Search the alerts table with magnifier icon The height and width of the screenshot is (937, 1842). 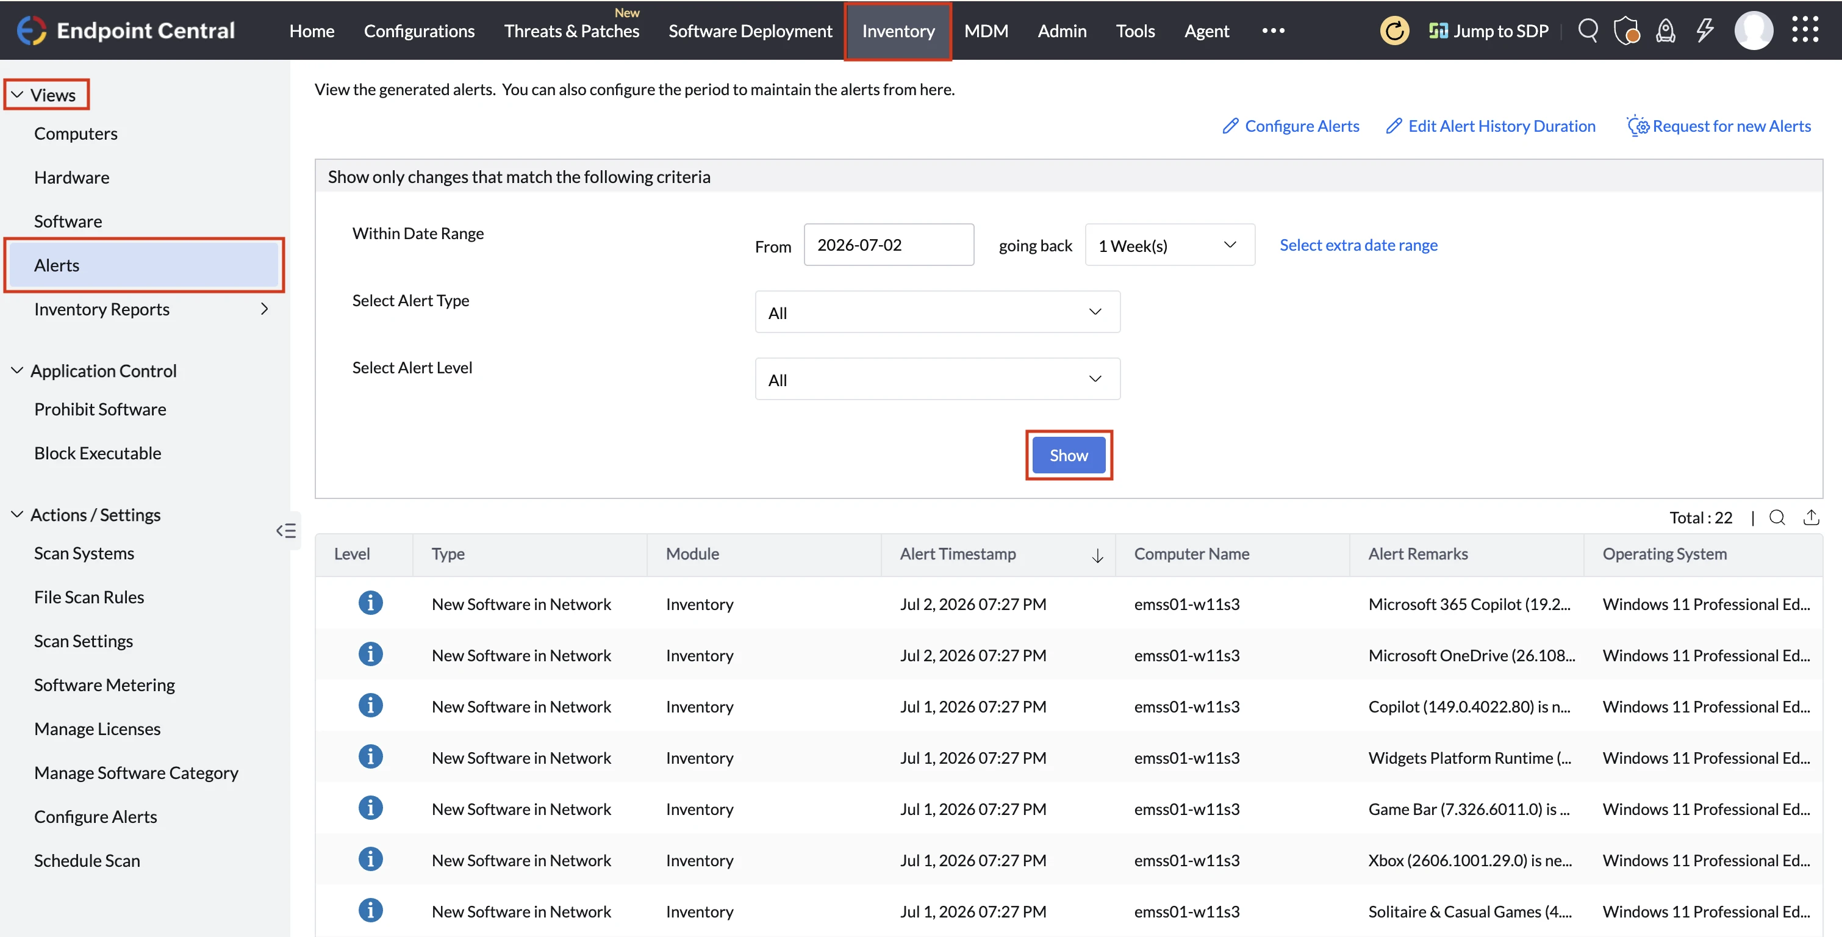(x=1777, y=517)
